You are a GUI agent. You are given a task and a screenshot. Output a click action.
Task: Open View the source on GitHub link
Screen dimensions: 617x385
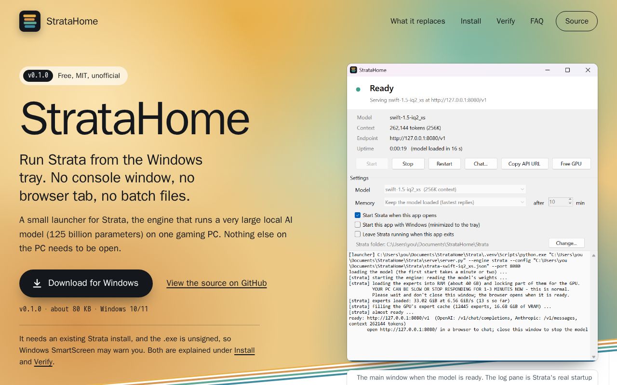(x=216, y=283)
